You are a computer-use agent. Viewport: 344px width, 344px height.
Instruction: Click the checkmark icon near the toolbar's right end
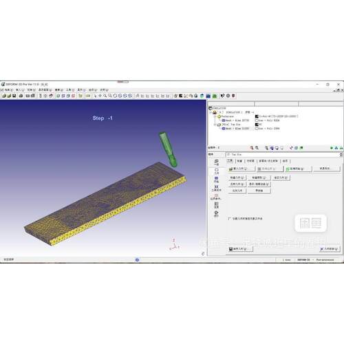point(222,96)
